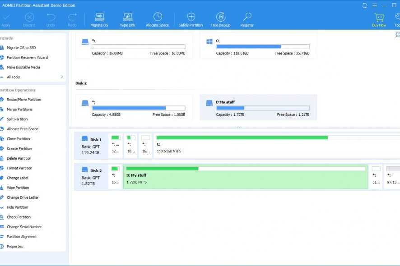Image resolution: width=400 pixels, height=266 pixels.
Task: Select Disk 1 Basic GPT 119.24GB header
Action: pyautogui.click(x=91, y=146)
